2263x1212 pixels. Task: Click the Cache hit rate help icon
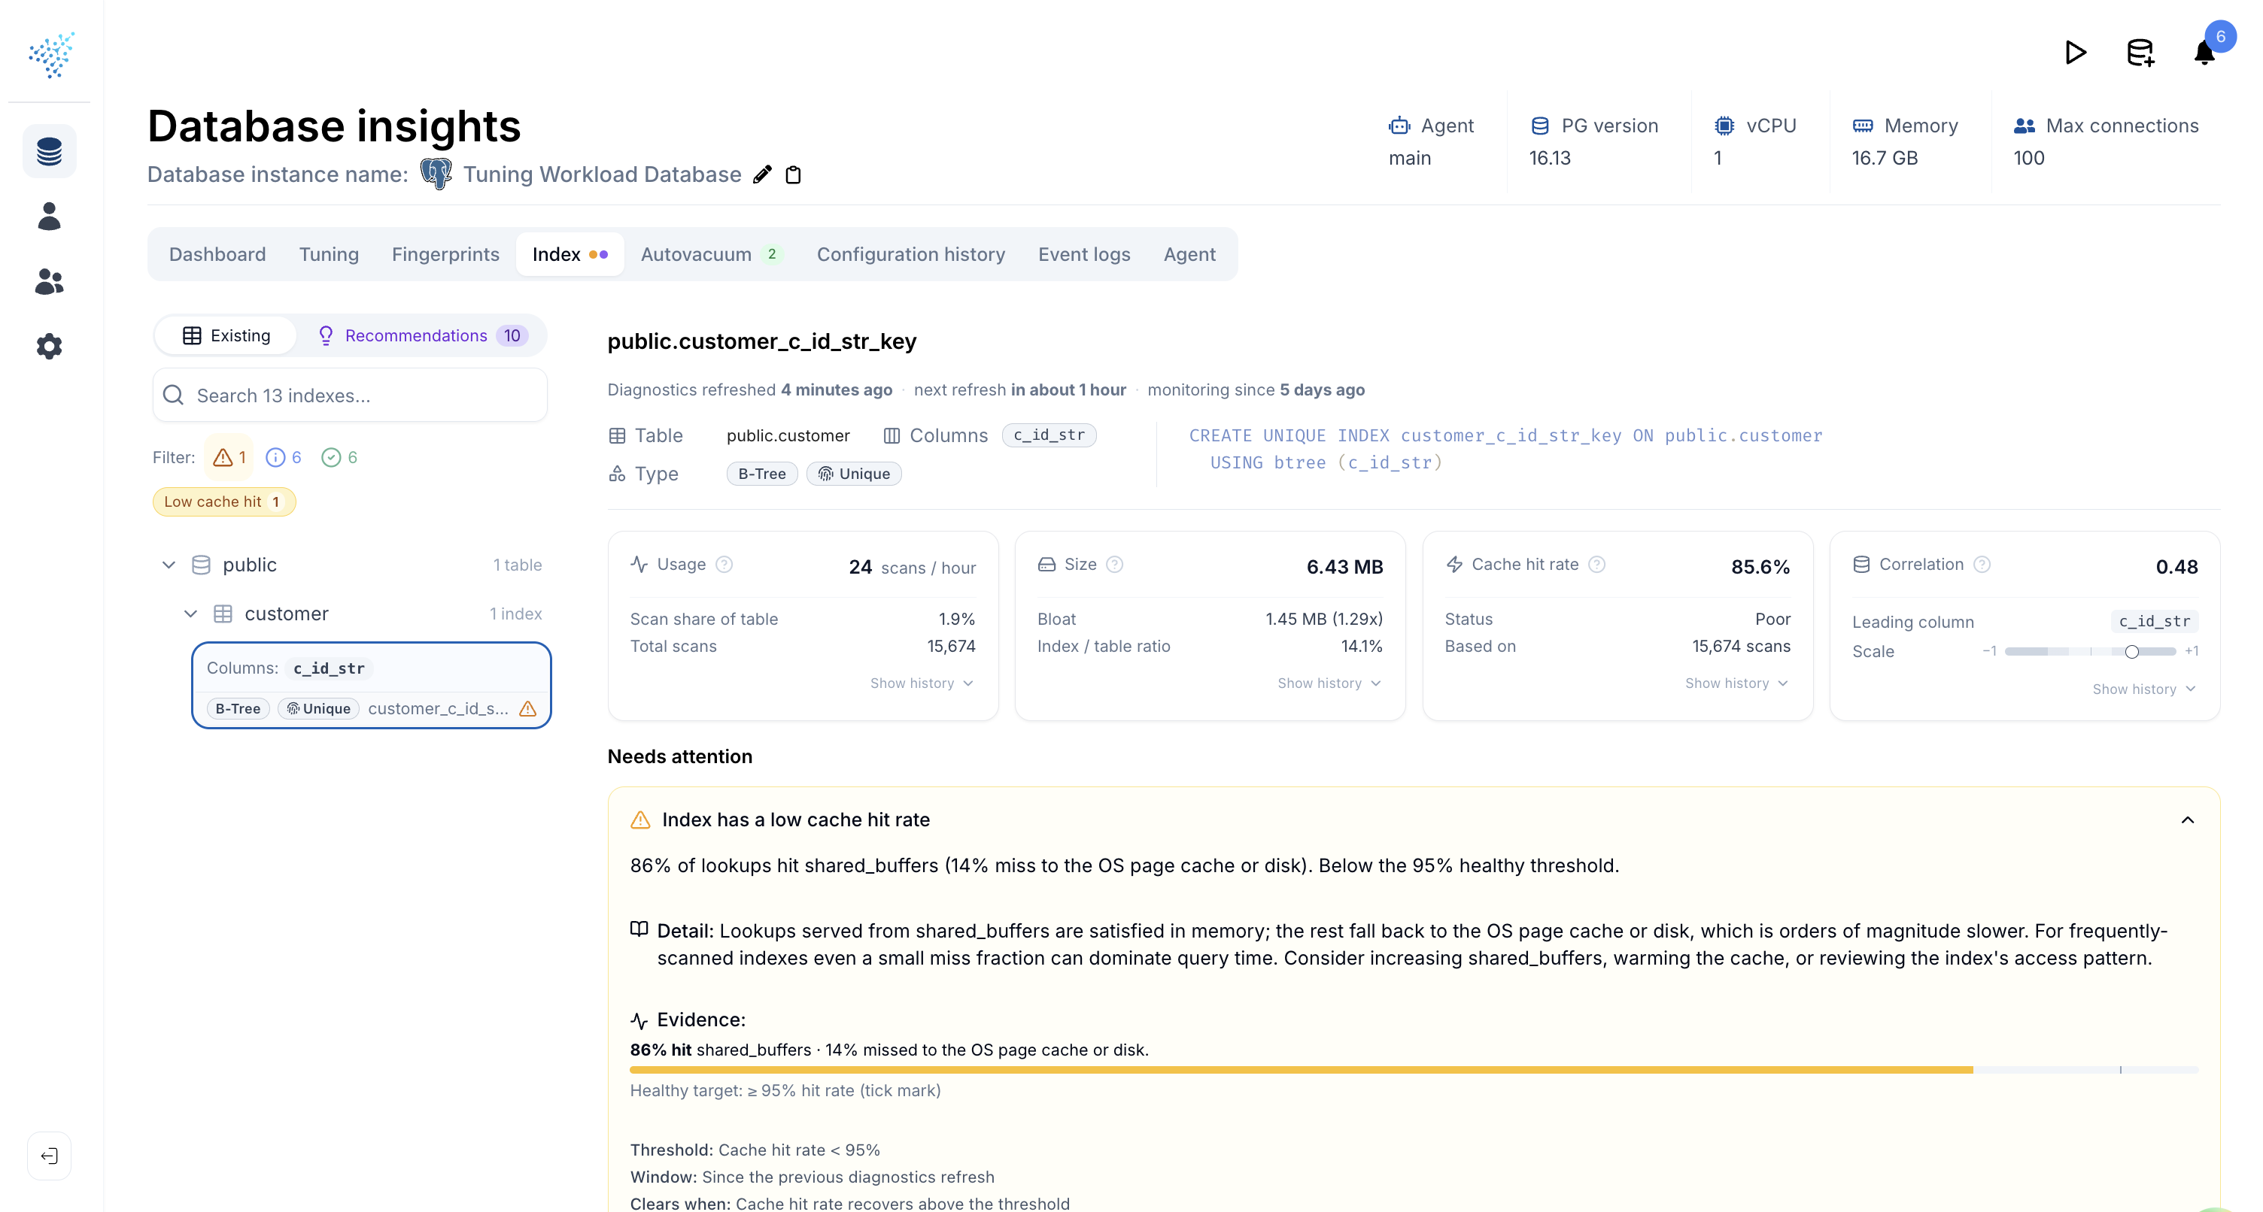[1597, 565]
